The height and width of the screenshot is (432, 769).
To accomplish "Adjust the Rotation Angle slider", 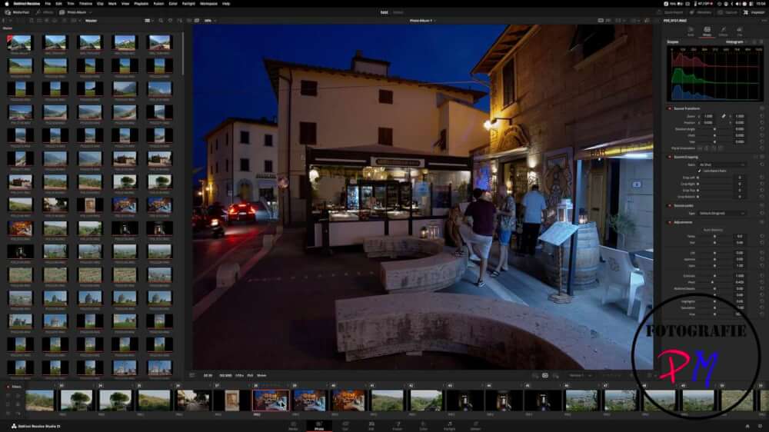I will (714, 129).
